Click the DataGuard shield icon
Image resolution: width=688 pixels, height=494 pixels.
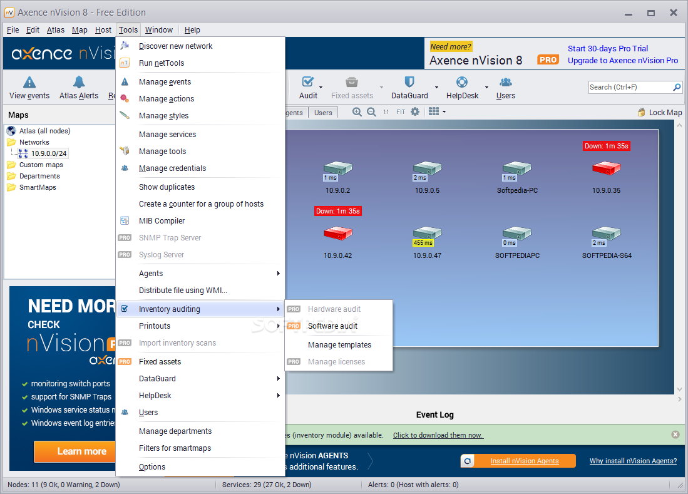point(409,83)
